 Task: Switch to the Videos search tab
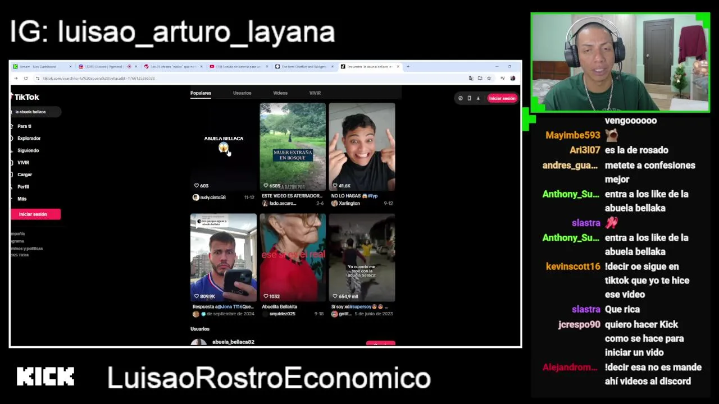(280, 93)
